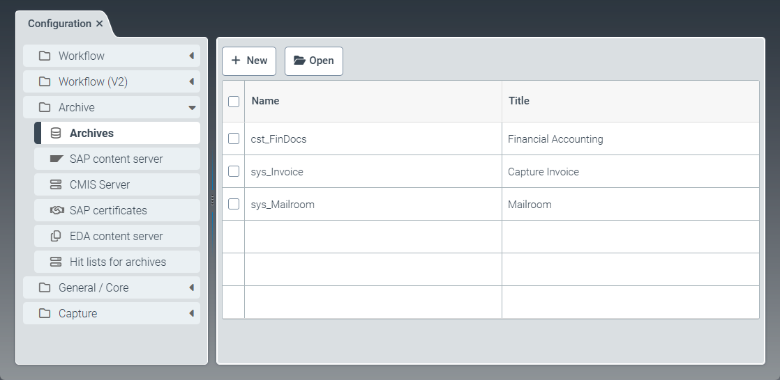Expand the General / Core section arrow
The image size is (780, 380).
tap(191, 288)
